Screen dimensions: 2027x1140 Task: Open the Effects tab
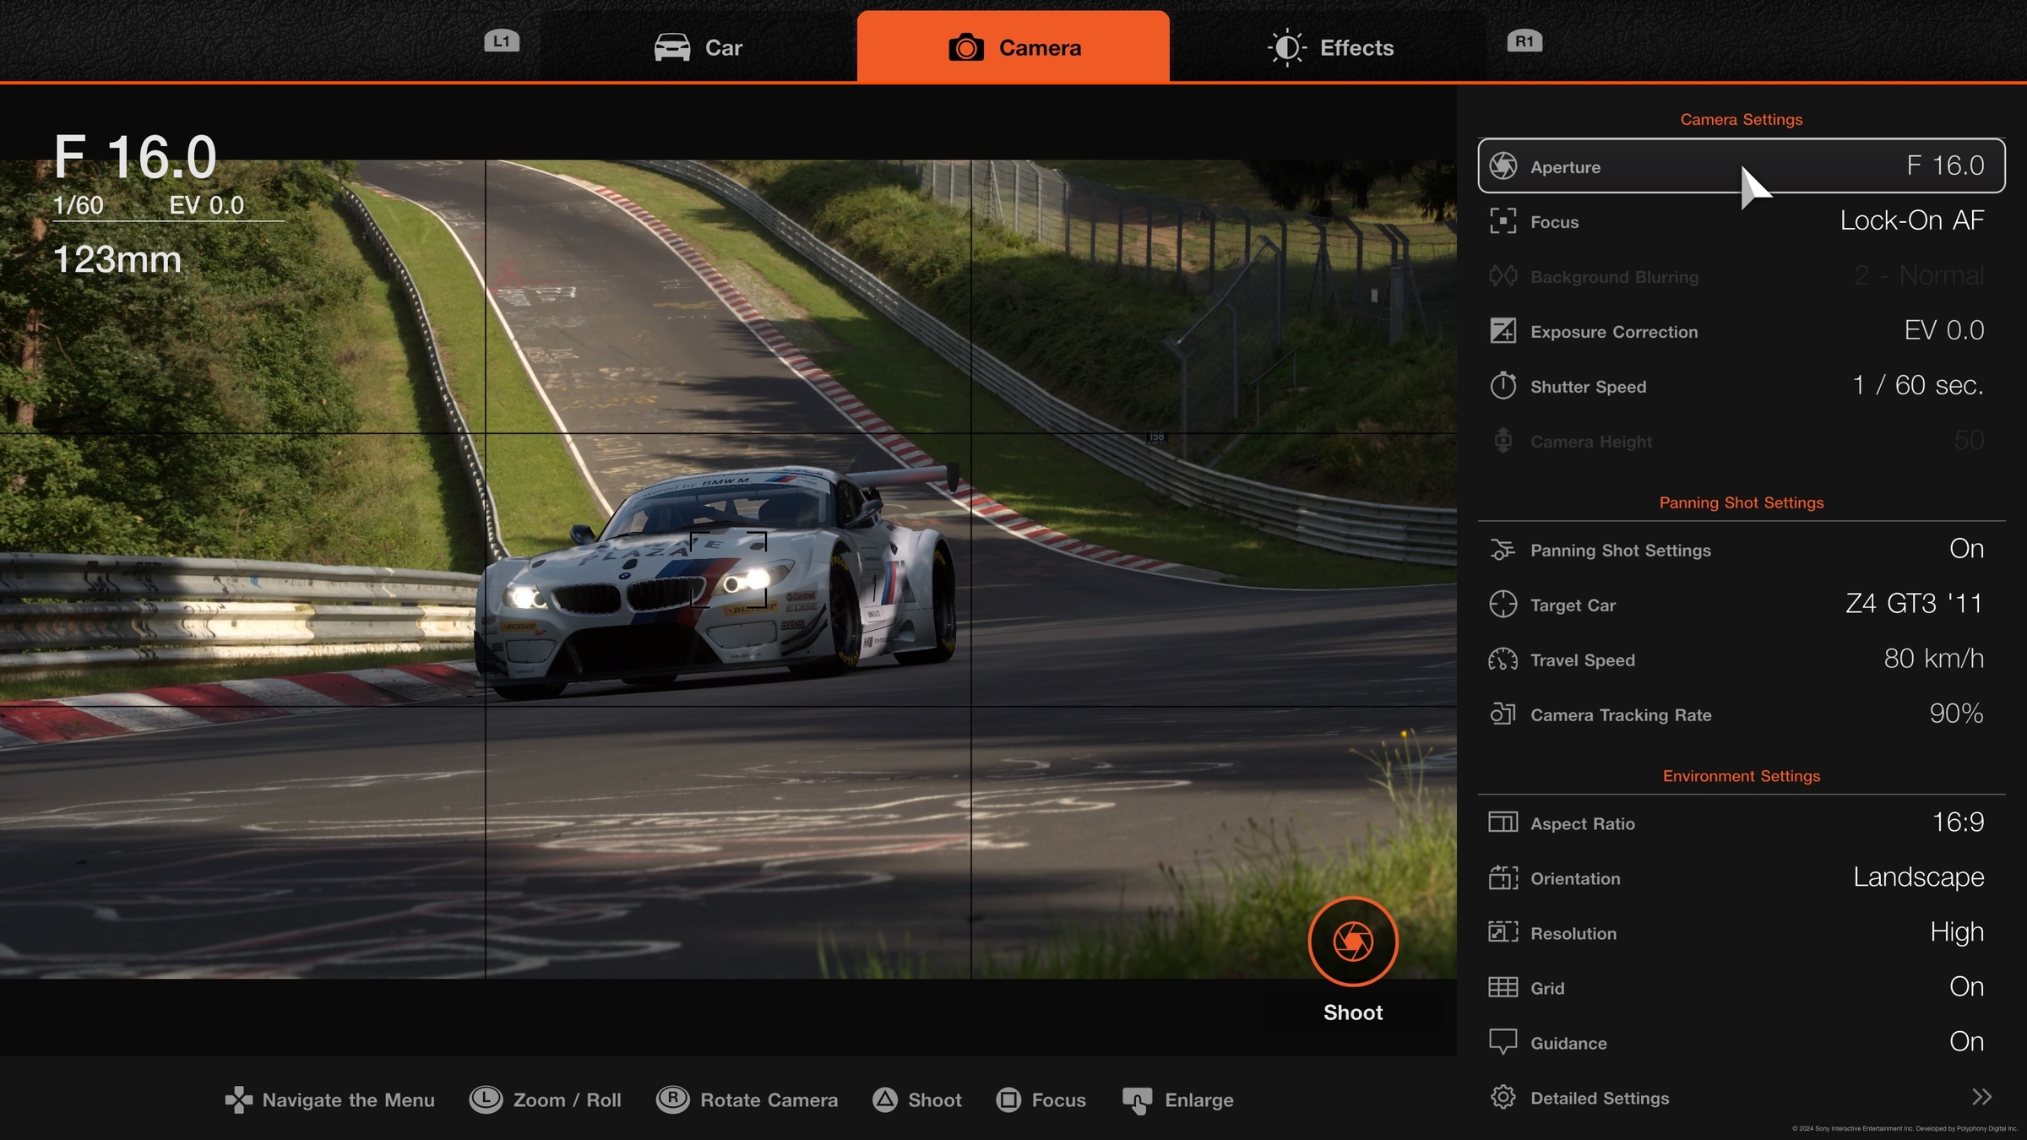pos(1330,47)
